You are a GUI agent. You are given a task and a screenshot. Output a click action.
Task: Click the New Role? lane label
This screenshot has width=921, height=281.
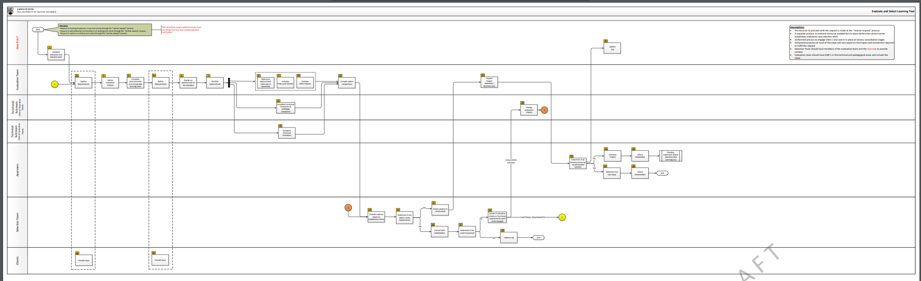pos(17,42)
